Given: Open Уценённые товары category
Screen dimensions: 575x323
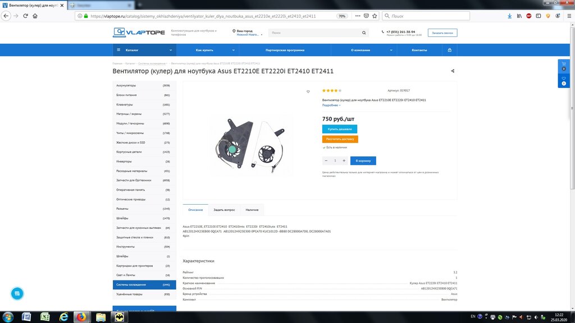Looking at the screenshot, I should tap(144, 294).
